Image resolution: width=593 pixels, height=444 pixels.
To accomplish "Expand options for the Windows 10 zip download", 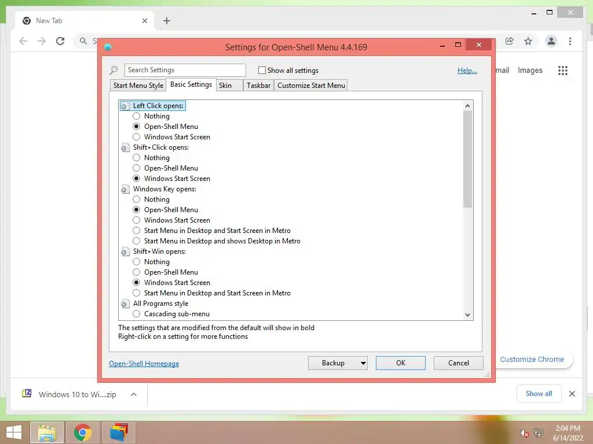I will 134,394.
